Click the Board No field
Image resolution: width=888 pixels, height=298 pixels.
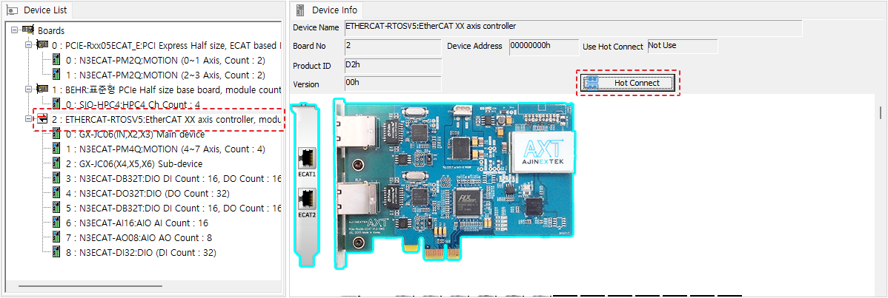point(392,47)
